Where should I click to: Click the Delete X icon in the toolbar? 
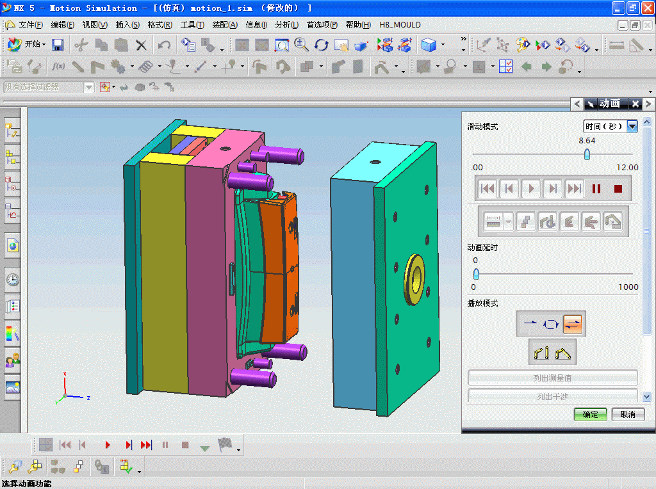click(142, 45)
